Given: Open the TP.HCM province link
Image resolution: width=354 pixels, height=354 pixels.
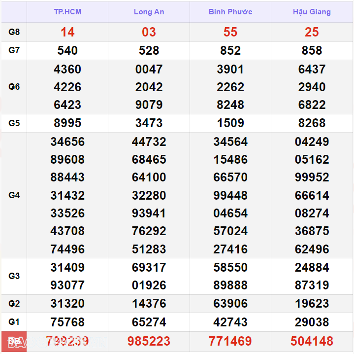Looking at the screenshot, I should (67, 12).
